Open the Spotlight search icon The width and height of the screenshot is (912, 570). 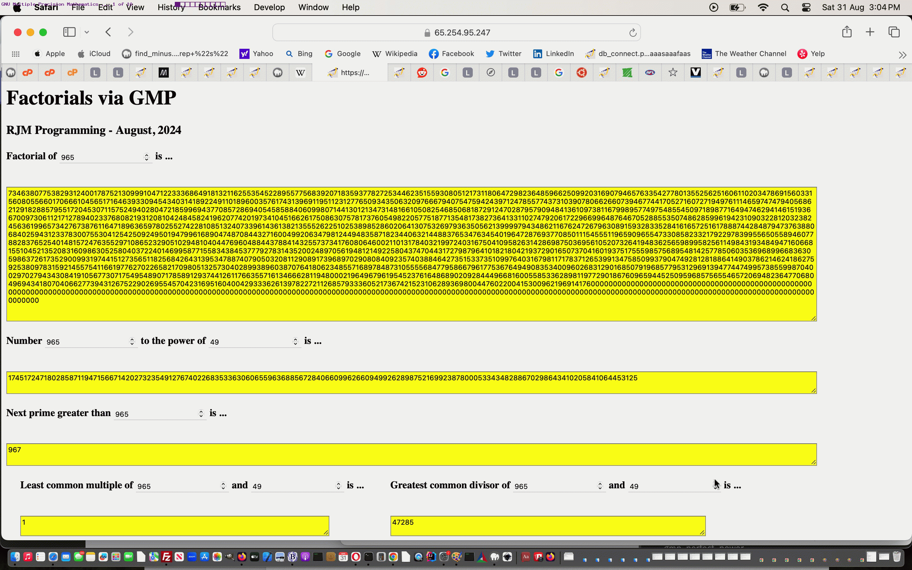[x=785, y=8]
